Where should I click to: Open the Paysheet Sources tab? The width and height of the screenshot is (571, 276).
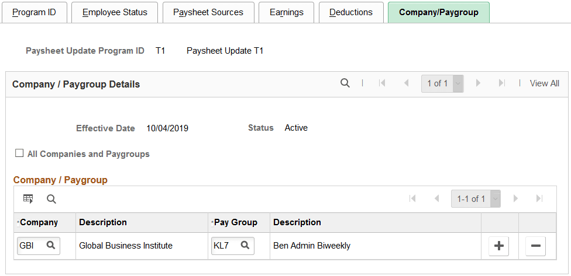pyautogui.click(x=208, y=12)
